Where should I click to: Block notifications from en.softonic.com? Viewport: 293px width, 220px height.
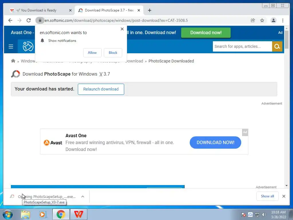coord(113,53)
